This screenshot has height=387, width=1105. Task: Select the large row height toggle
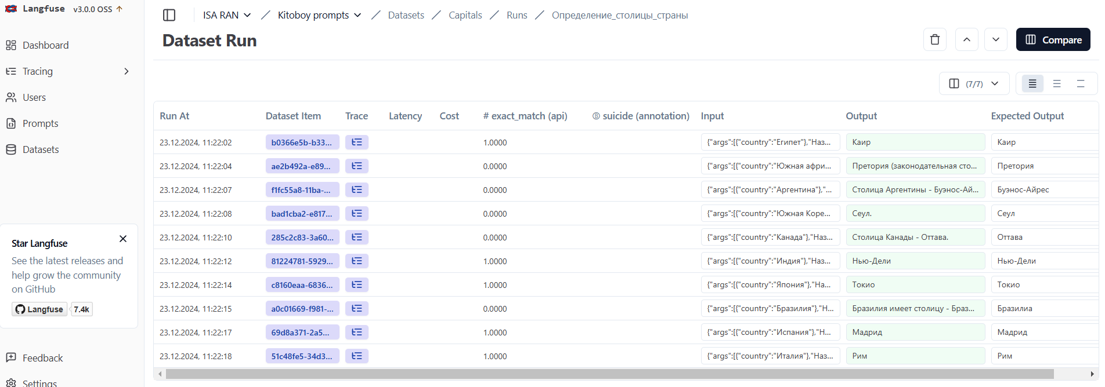tap(1080, 83)
